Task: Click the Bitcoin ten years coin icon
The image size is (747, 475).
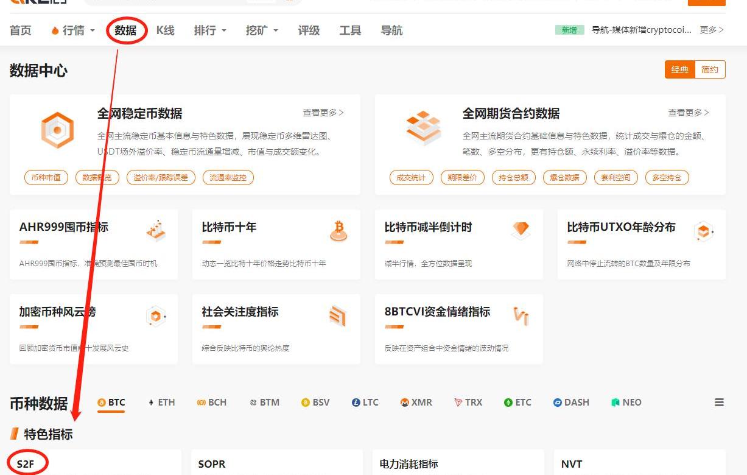Action: tap(339, 231)
